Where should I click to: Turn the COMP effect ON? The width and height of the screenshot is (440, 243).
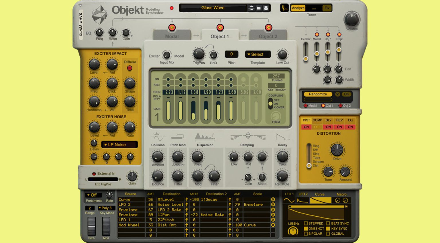(x=317, y=127)
